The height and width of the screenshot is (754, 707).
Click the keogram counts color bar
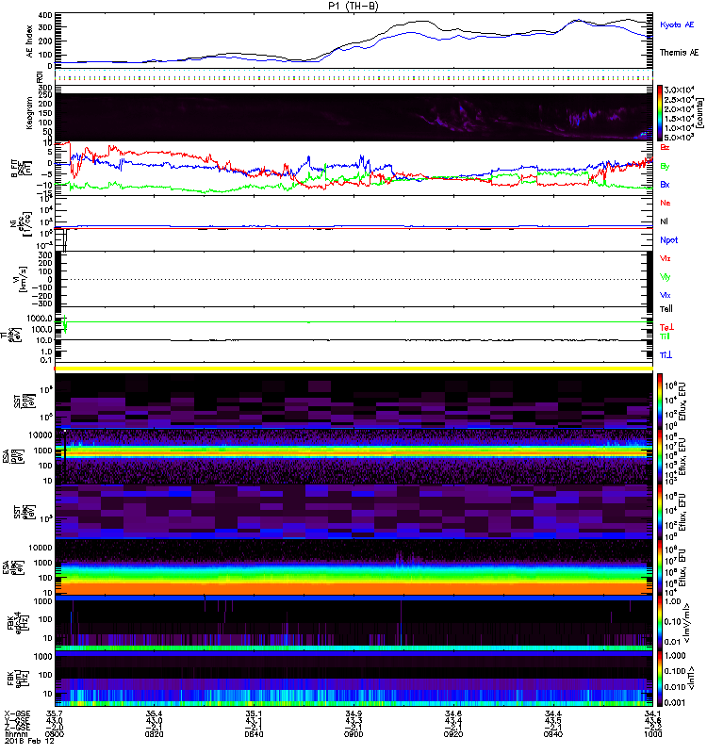(x=660, y=113)
